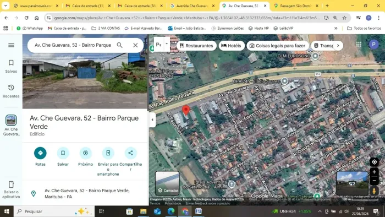
Task: Open the Google apps grid
Action: coord(359,44)
